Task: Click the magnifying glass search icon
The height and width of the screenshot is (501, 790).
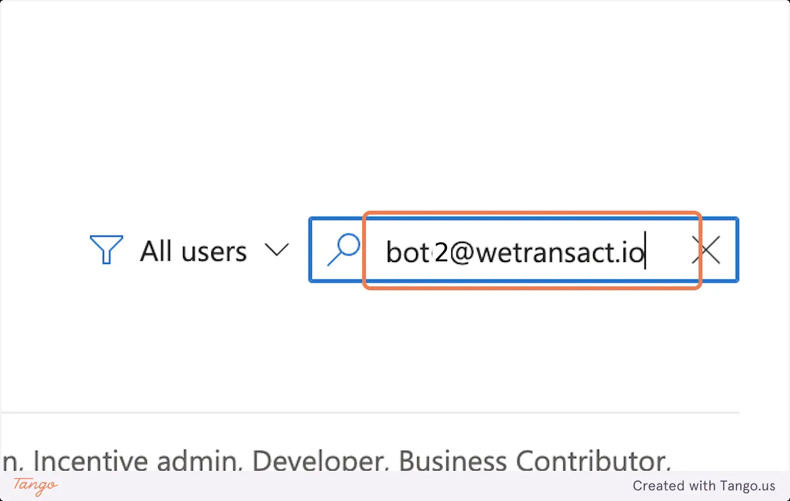Action: click(344, 250)
